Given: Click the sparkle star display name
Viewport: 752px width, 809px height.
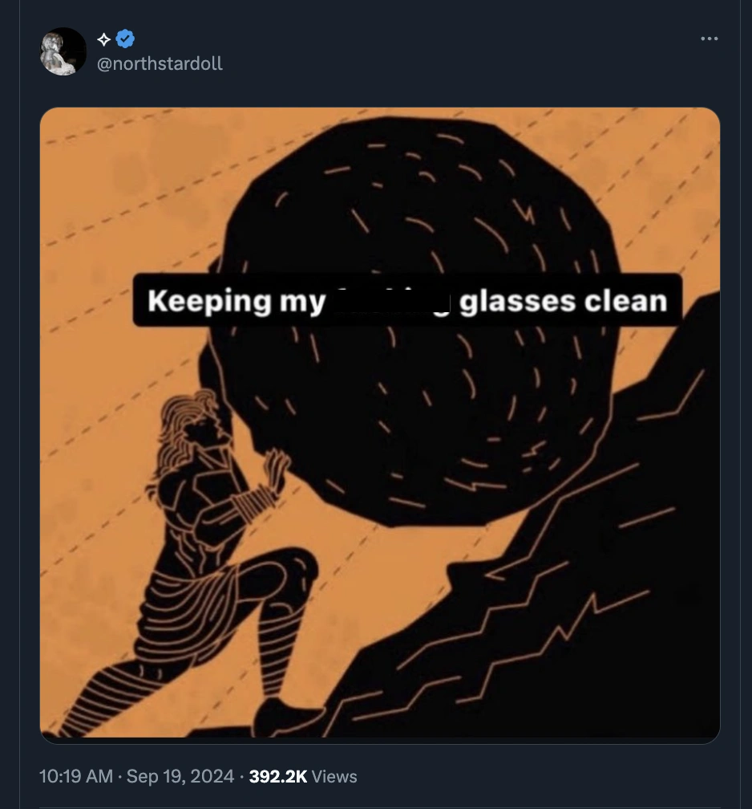Looking at the screenshot, I should pos(104,38).
